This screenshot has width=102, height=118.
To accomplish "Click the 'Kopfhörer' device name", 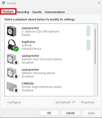I will coord(29,42).
